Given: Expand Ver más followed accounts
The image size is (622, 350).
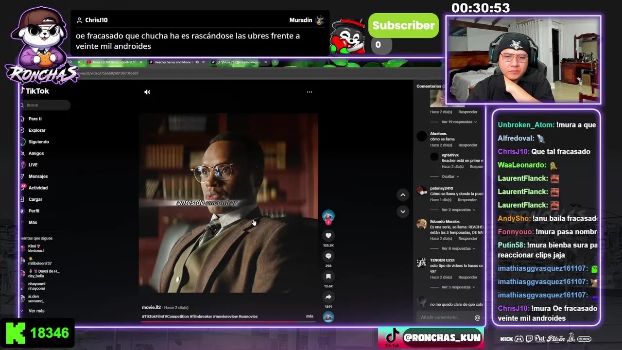Looking at the screenshot, I should pyautogui.click(x=36, y=311).
